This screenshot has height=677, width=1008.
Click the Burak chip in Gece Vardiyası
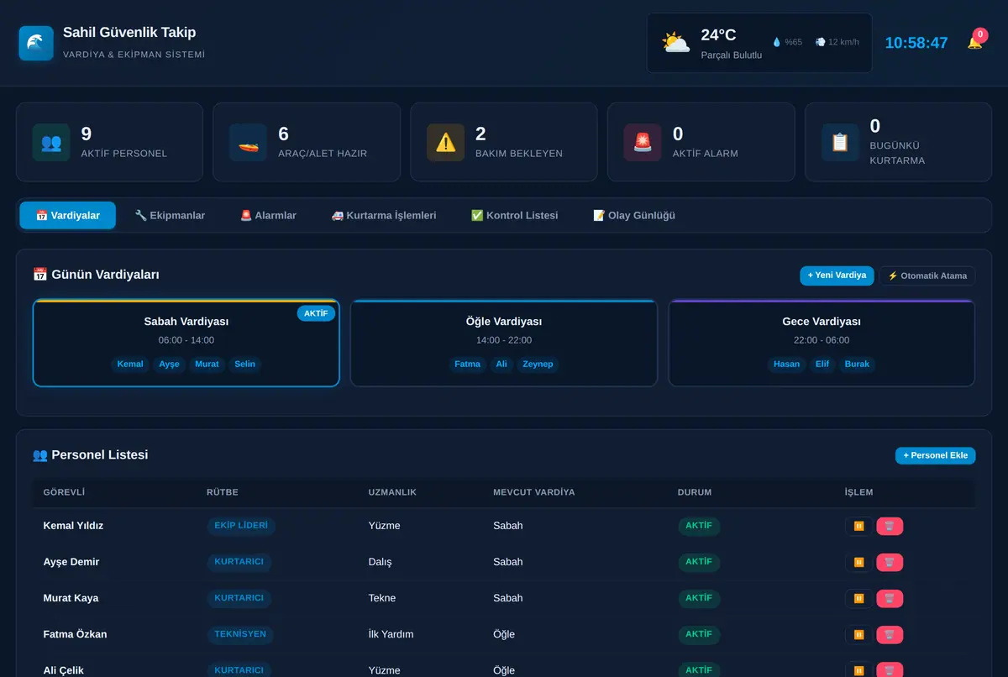[x=857, y=365]
